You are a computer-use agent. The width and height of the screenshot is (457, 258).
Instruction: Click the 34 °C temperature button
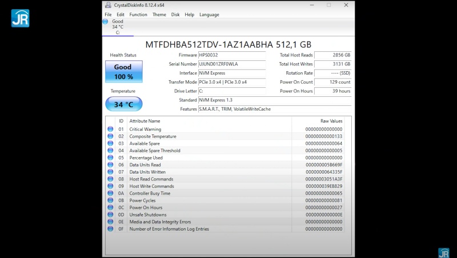pyautogui.click(x=123, y=104)
